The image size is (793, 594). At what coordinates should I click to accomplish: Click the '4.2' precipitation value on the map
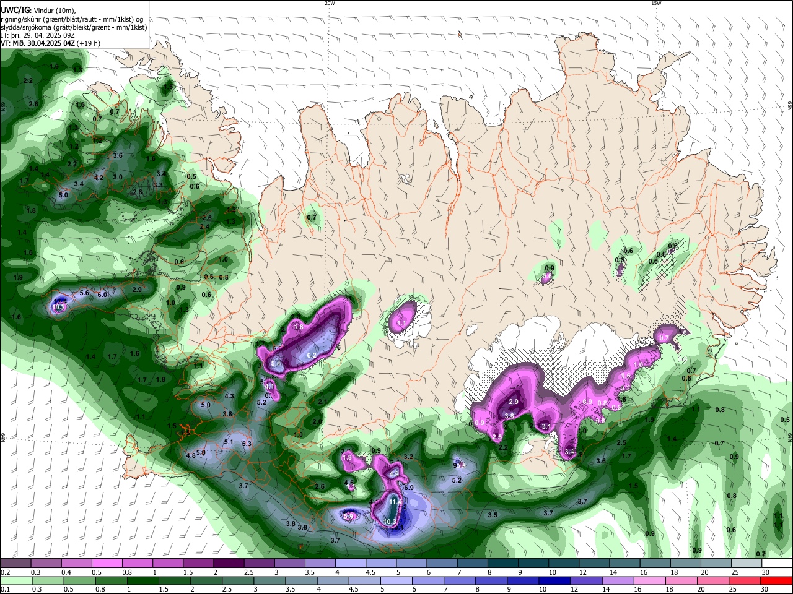pos(99,178)
